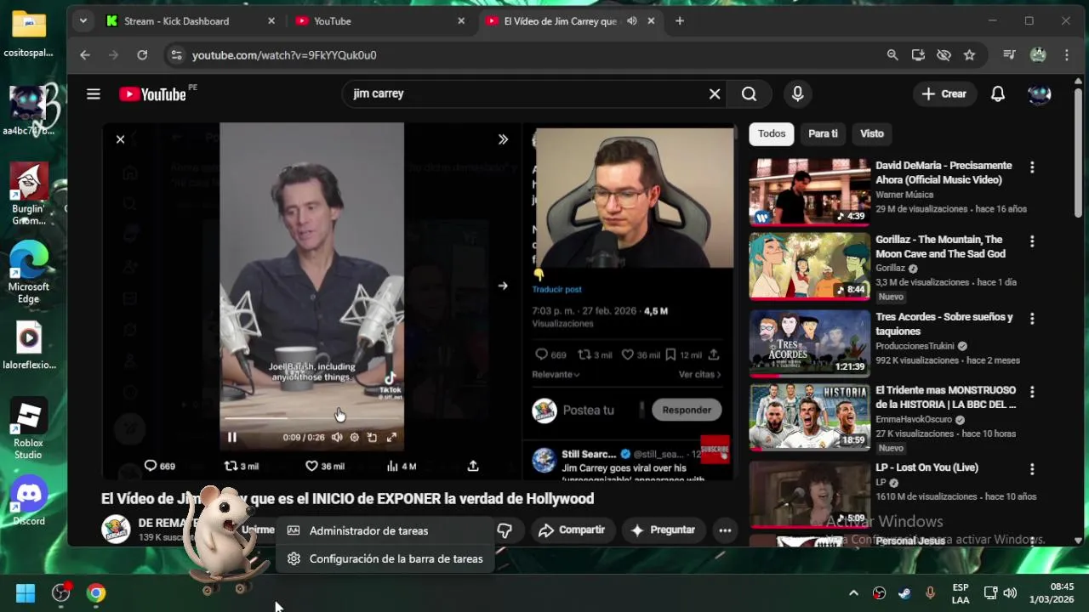Click the address bar URL
Image resolution: width=1089 pixels, height=612 pixels.
coord(284,55)
